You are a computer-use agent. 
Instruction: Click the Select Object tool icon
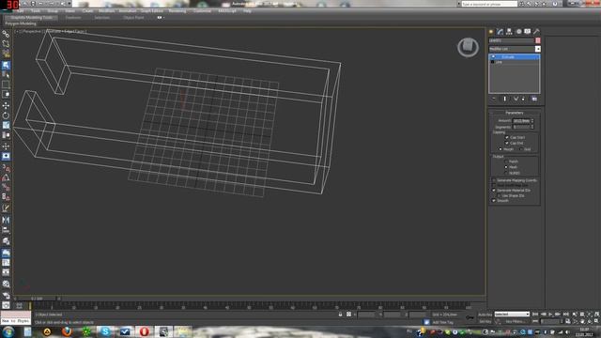6,65
